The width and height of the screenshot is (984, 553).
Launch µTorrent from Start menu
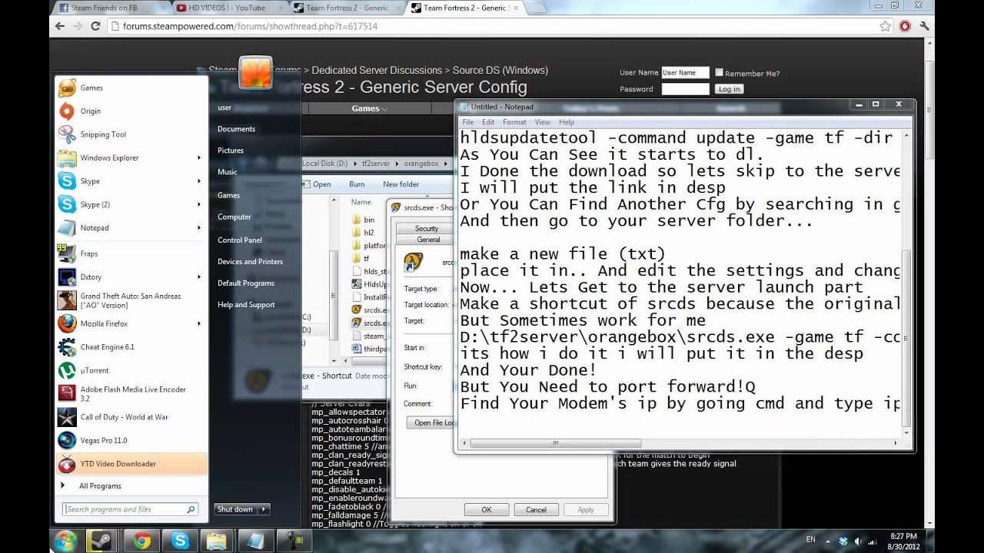(x=131, y=370)
